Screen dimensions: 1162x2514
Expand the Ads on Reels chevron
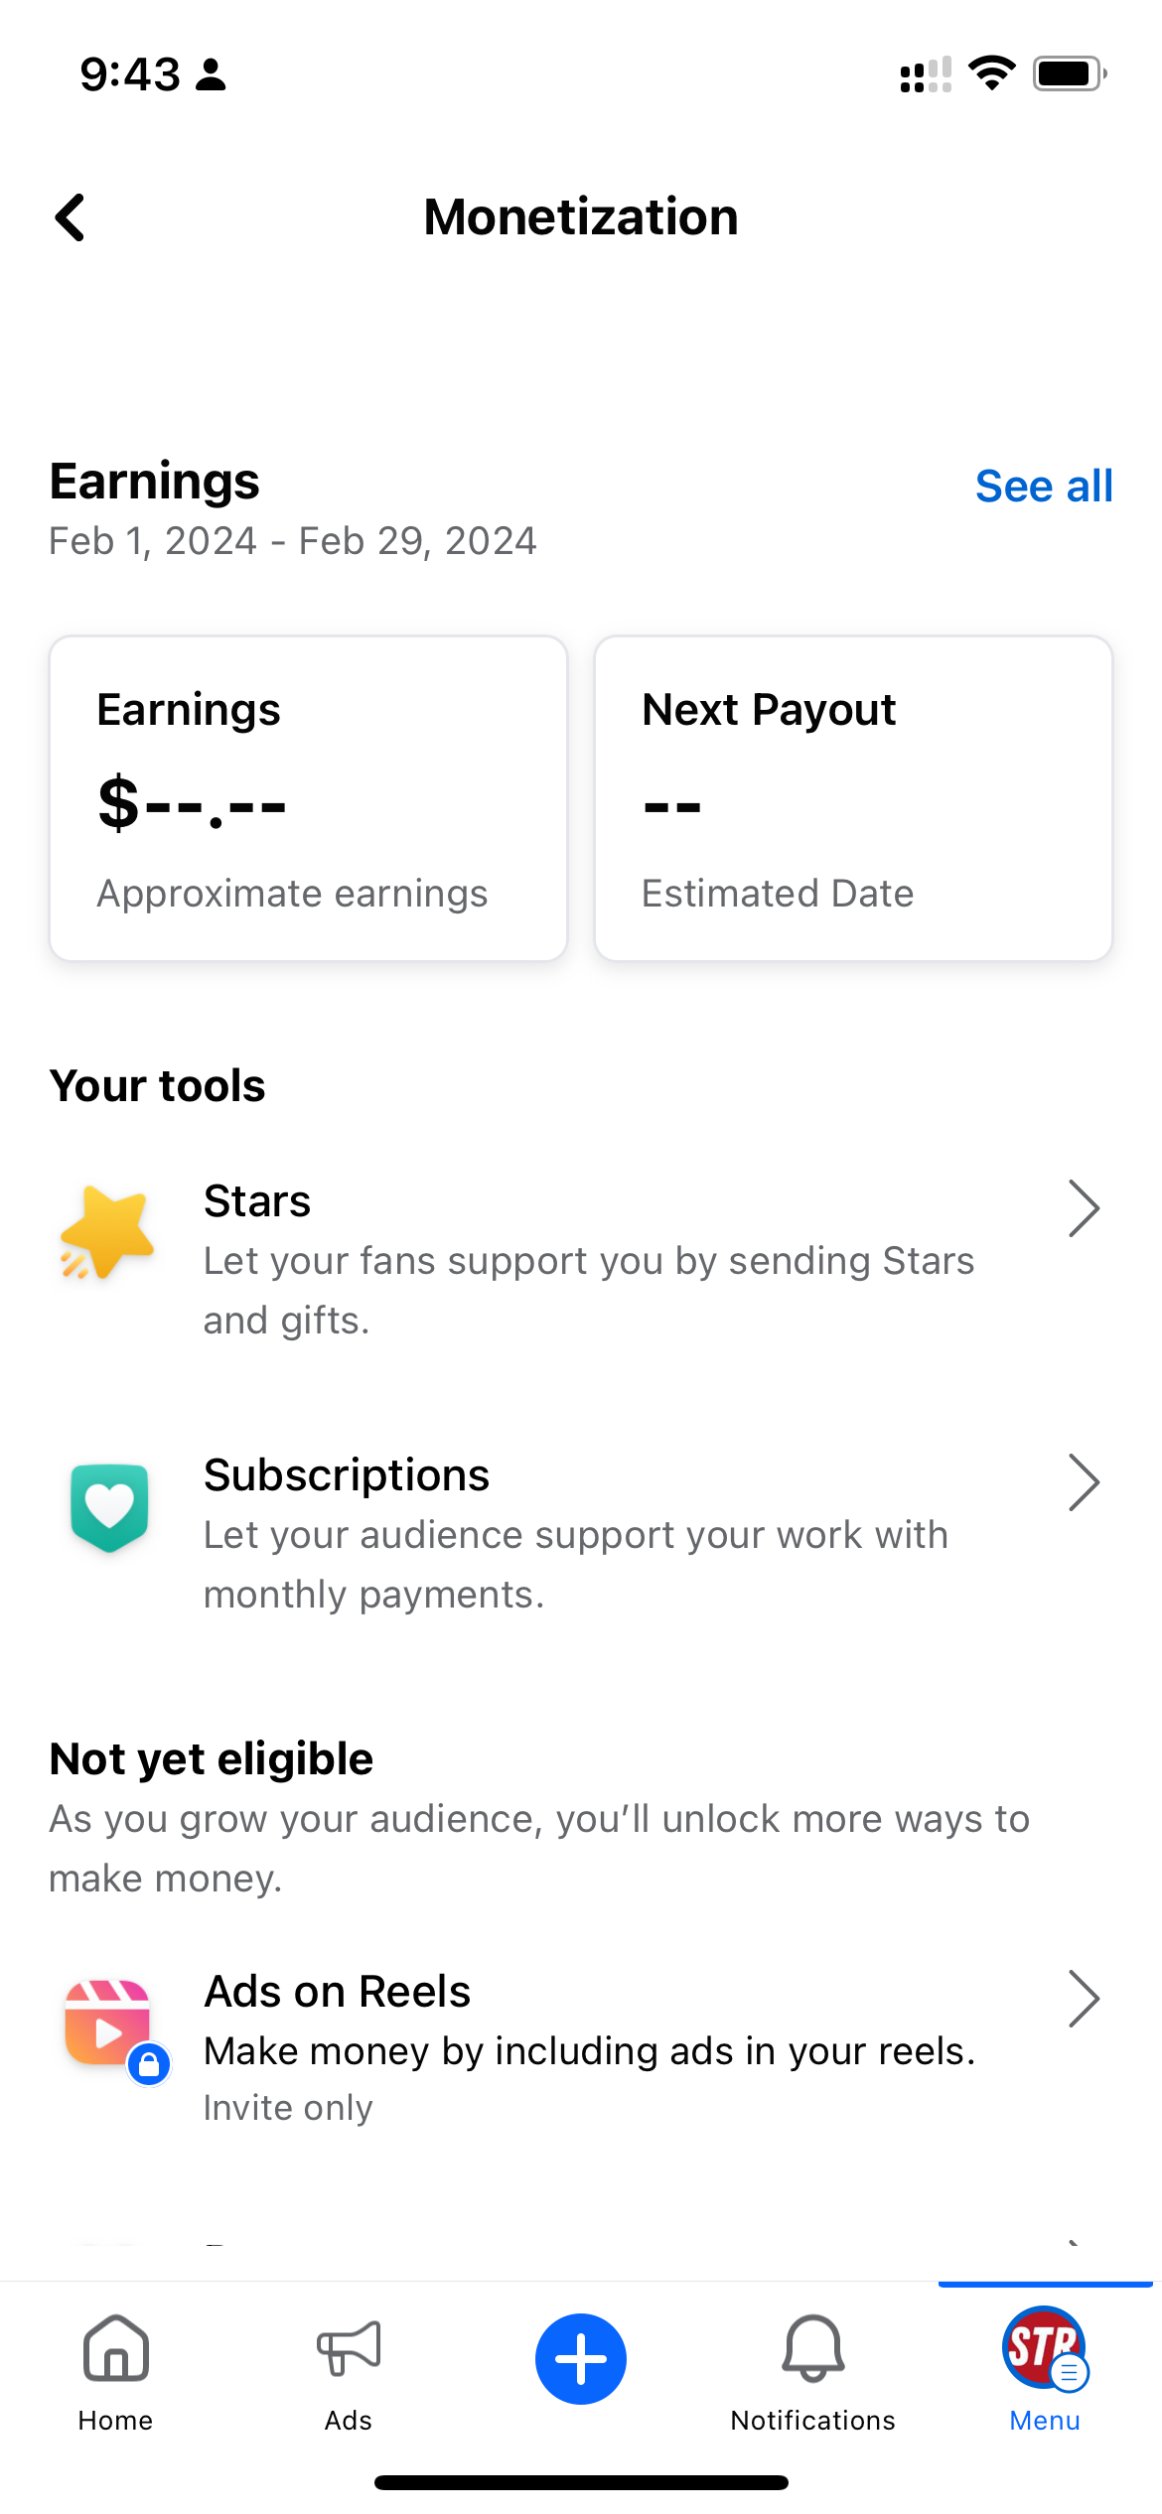coord(1084,1999)
